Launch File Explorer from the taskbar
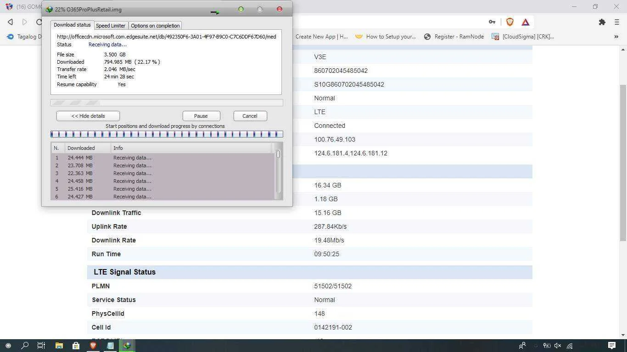627x352 pixels. 59,346
